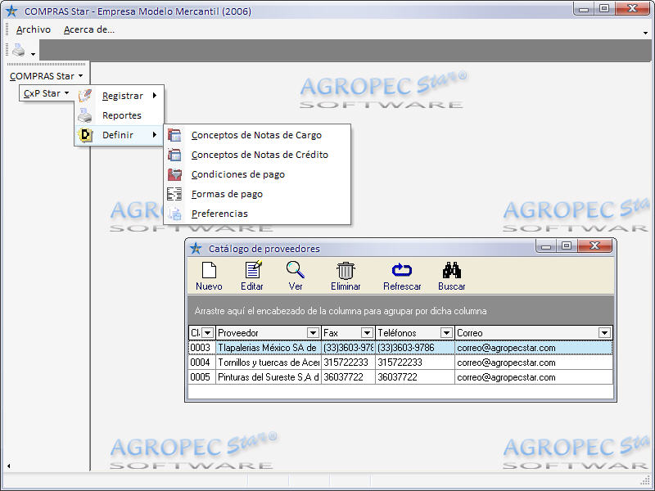The height and width of the screenshot is (491, 655).
Task: Select supplier row 0003
Action: pyautogui.click(x=400, y=348)
